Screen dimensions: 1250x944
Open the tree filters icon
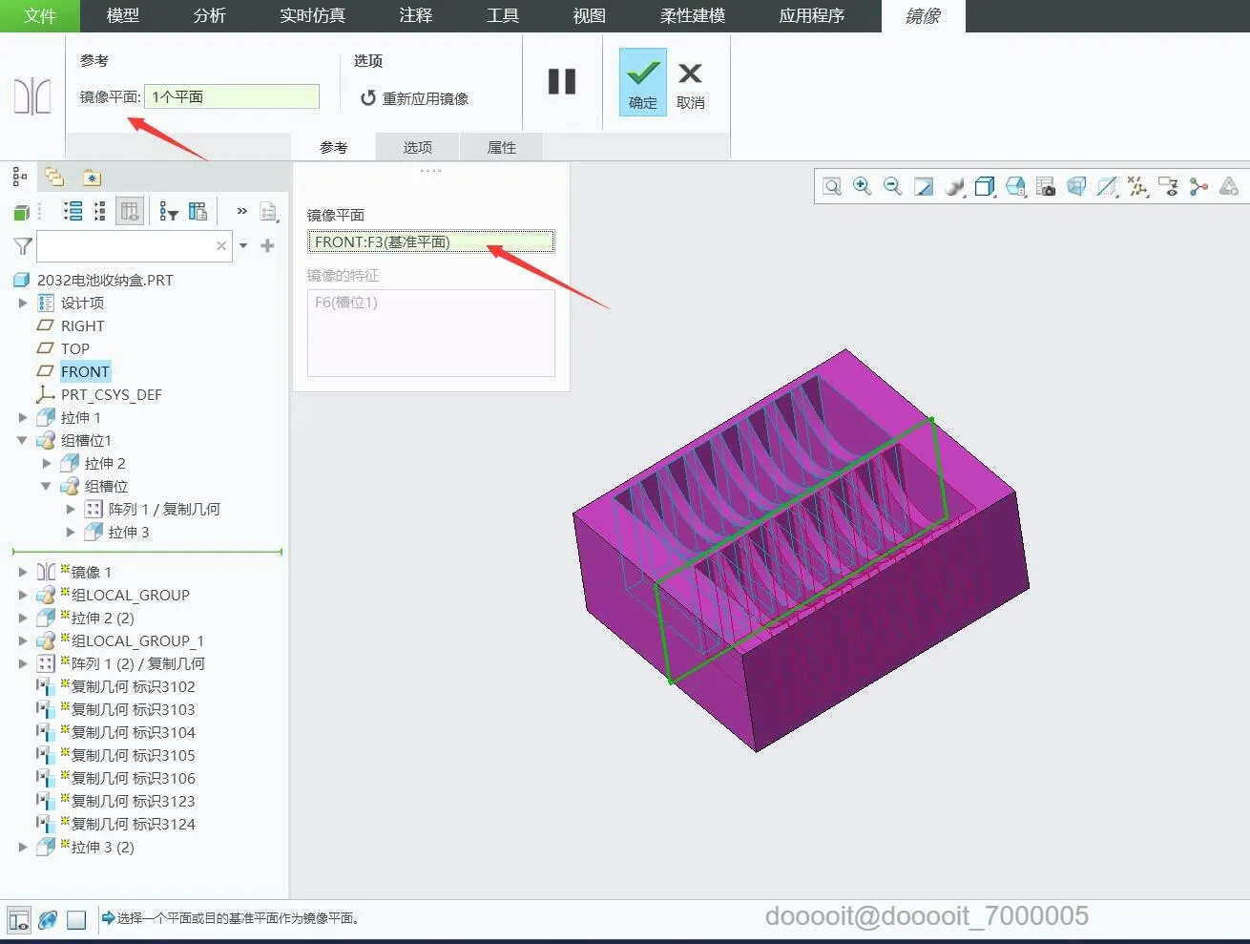click(169, 212)
